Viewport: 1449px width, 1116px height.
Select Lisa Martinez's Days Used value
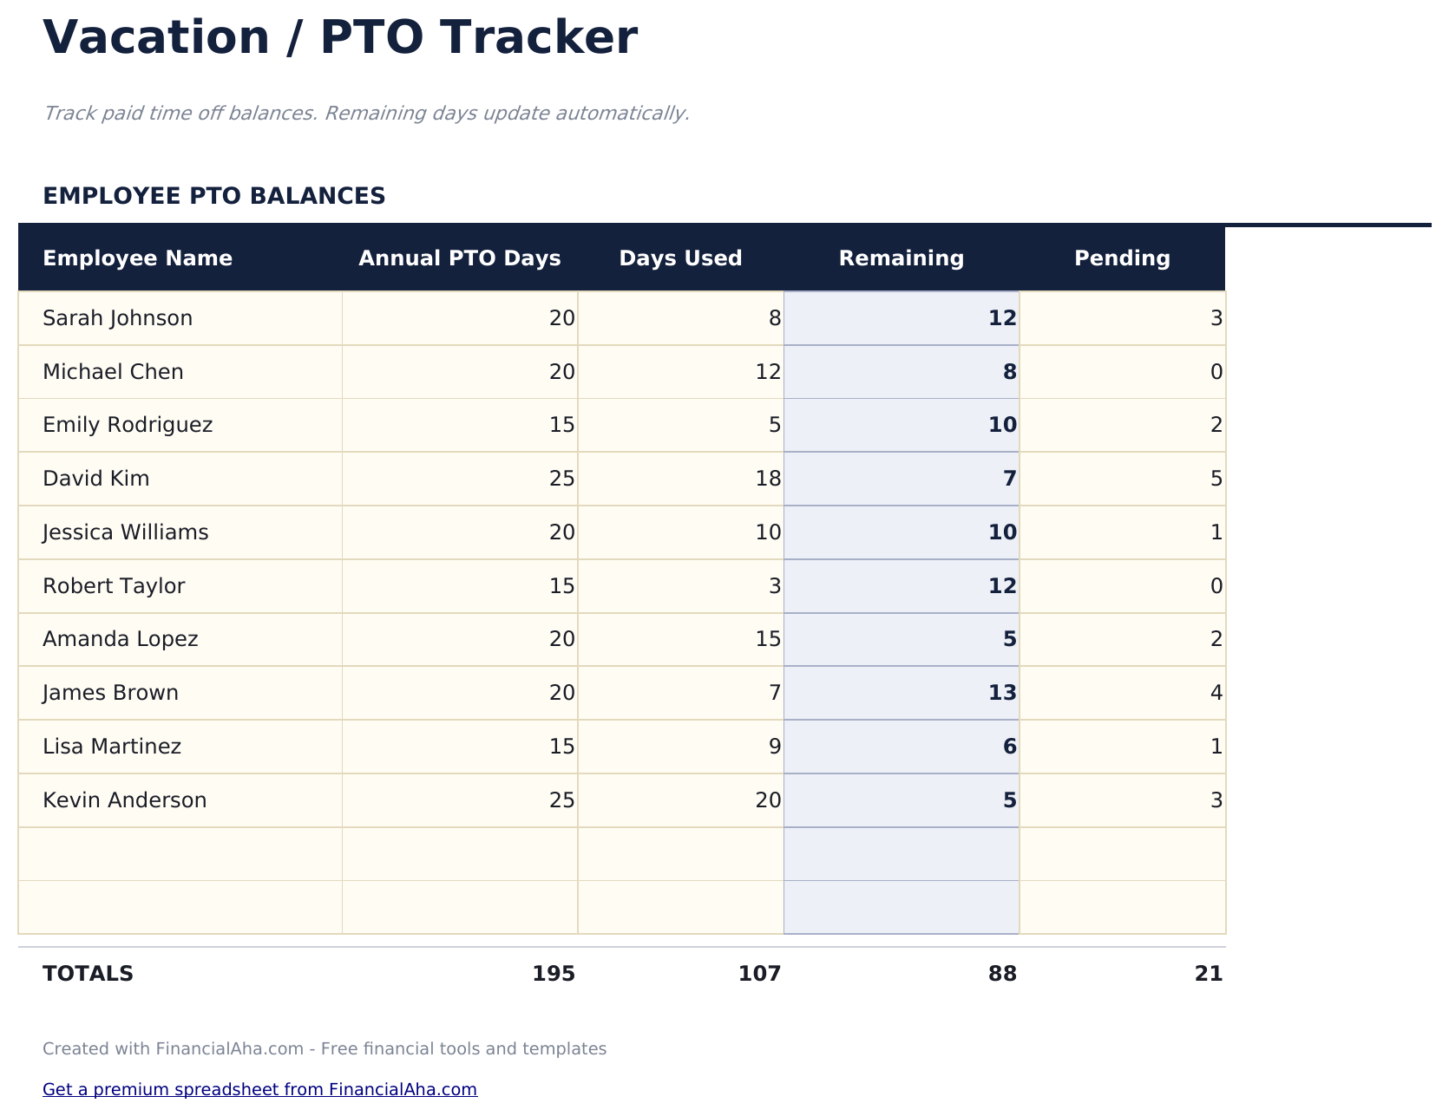pyautogui.click(x=772, y=746)
